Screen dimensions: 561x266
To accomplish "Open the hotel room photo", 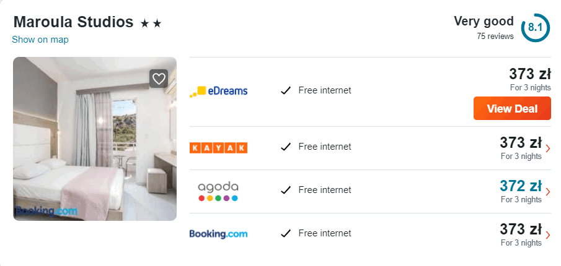I will pos(95,139).
